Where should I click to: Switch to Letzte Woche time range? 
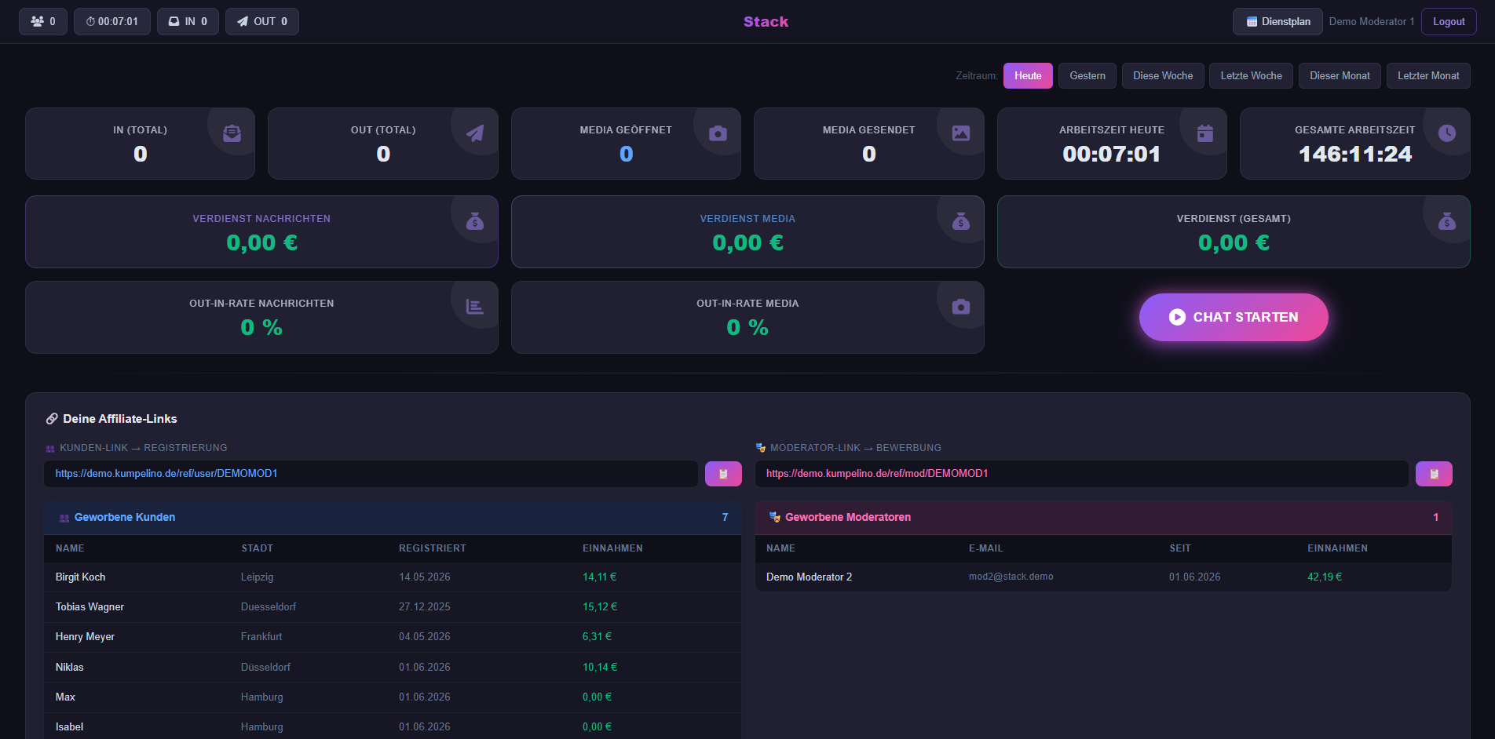(x=1251, y=75)
